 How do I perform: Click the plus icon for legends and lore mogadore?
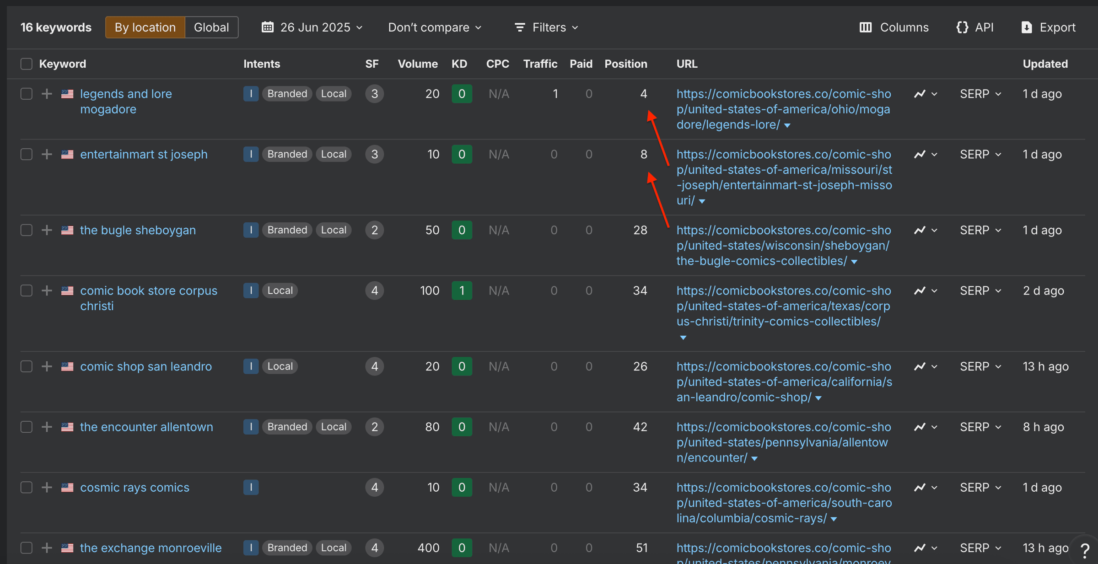click(47, 94)
